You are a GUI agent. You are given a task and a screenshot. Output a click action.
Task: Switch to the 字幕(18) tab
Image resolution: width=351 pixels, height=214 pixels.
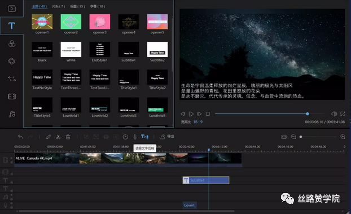coord(98,6)
